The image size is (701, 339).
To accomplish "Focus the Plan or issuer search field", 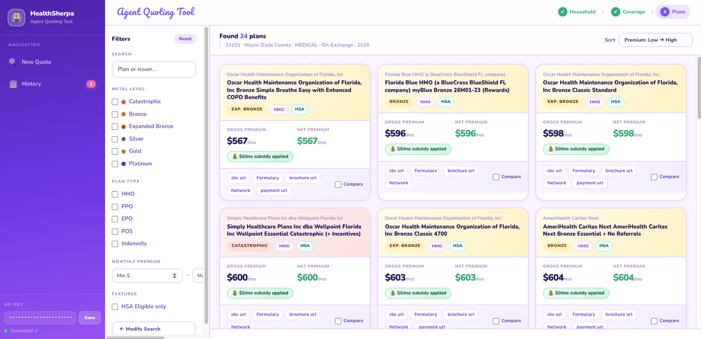I will 154,69.
